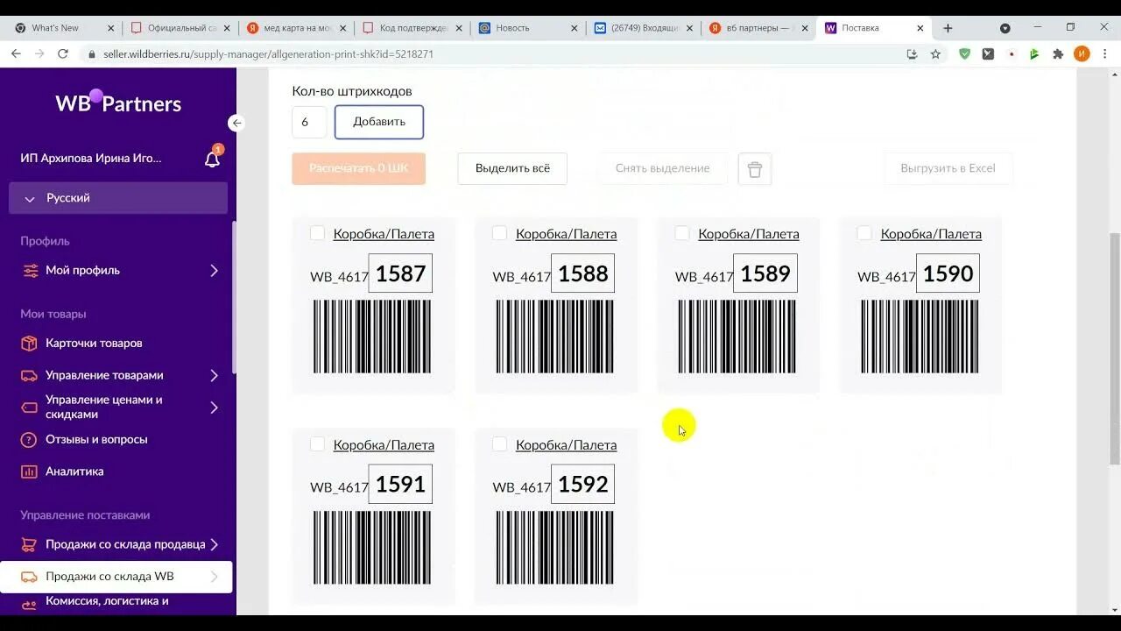The width and height of the screenshot is (1121, 631).
Task: Close the What's New tab
Action: [110, 28]
